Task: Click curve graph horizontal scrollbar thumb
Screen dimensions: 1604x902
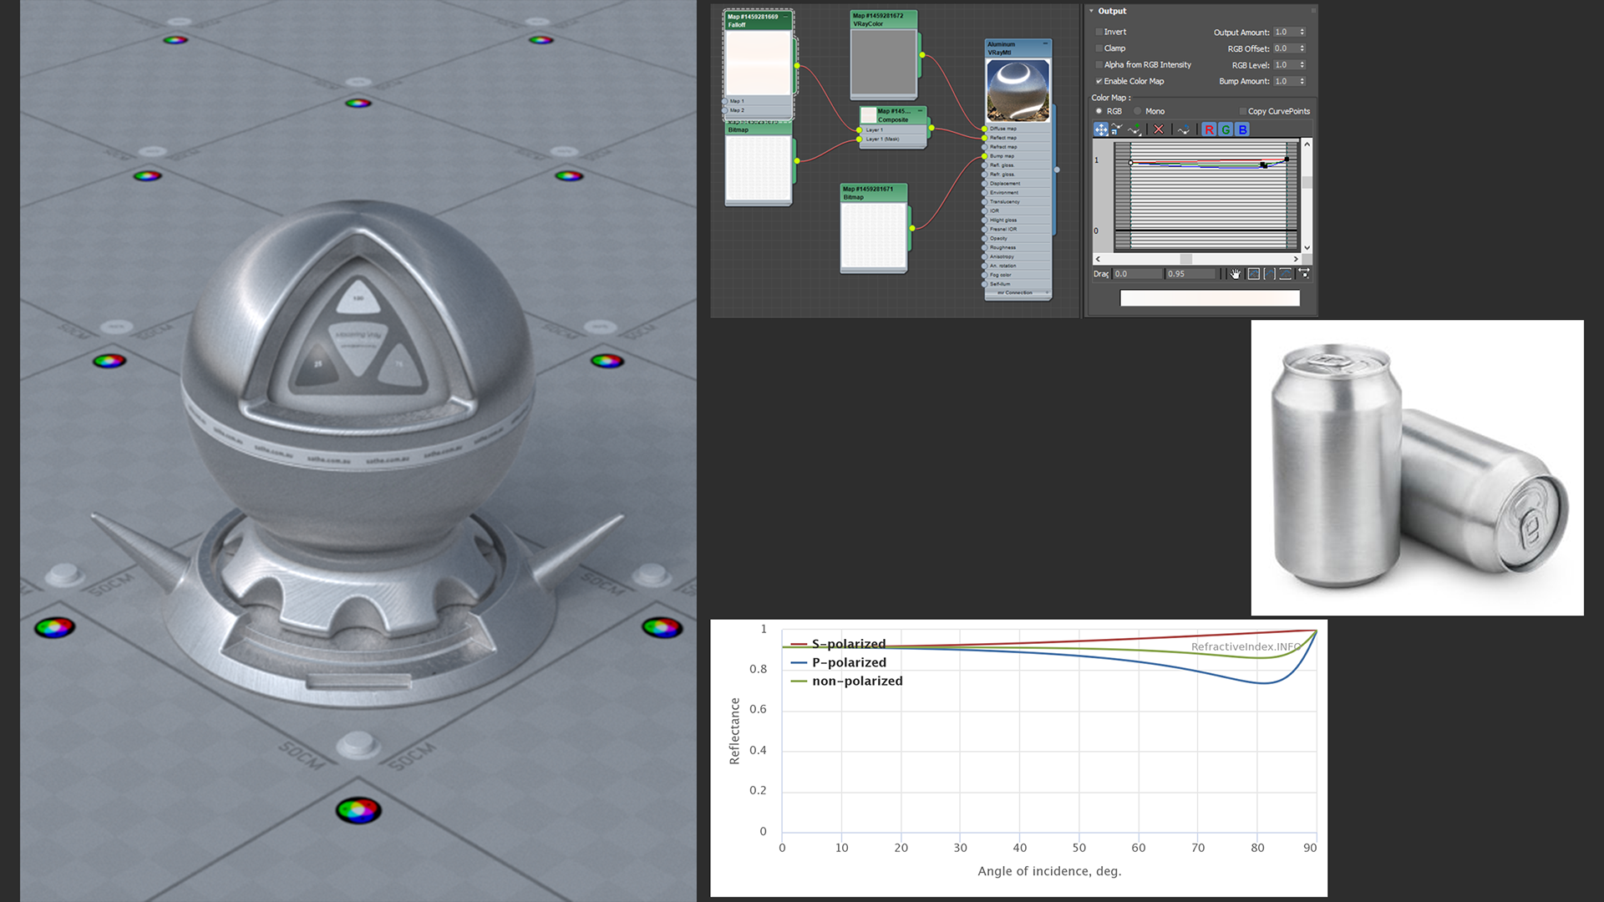Action: [1186, 259]
